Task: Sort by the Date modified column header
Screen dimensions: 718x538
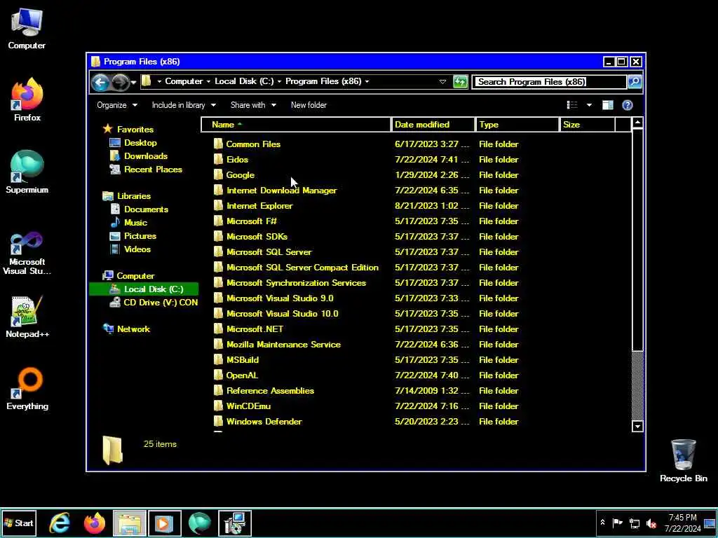Action: coord(433,125)
